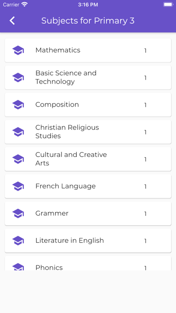Click cap icon beside Grammer
This screenshot has height=313, width=176.
(x=18, y=214)
